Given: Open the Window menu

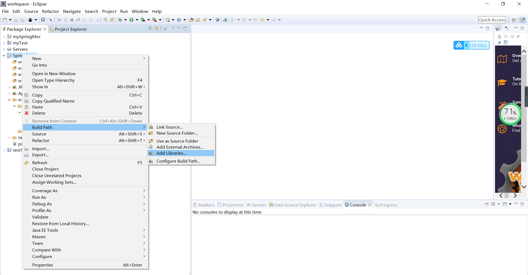Looking at the screenshot, I should pos(140,11).
